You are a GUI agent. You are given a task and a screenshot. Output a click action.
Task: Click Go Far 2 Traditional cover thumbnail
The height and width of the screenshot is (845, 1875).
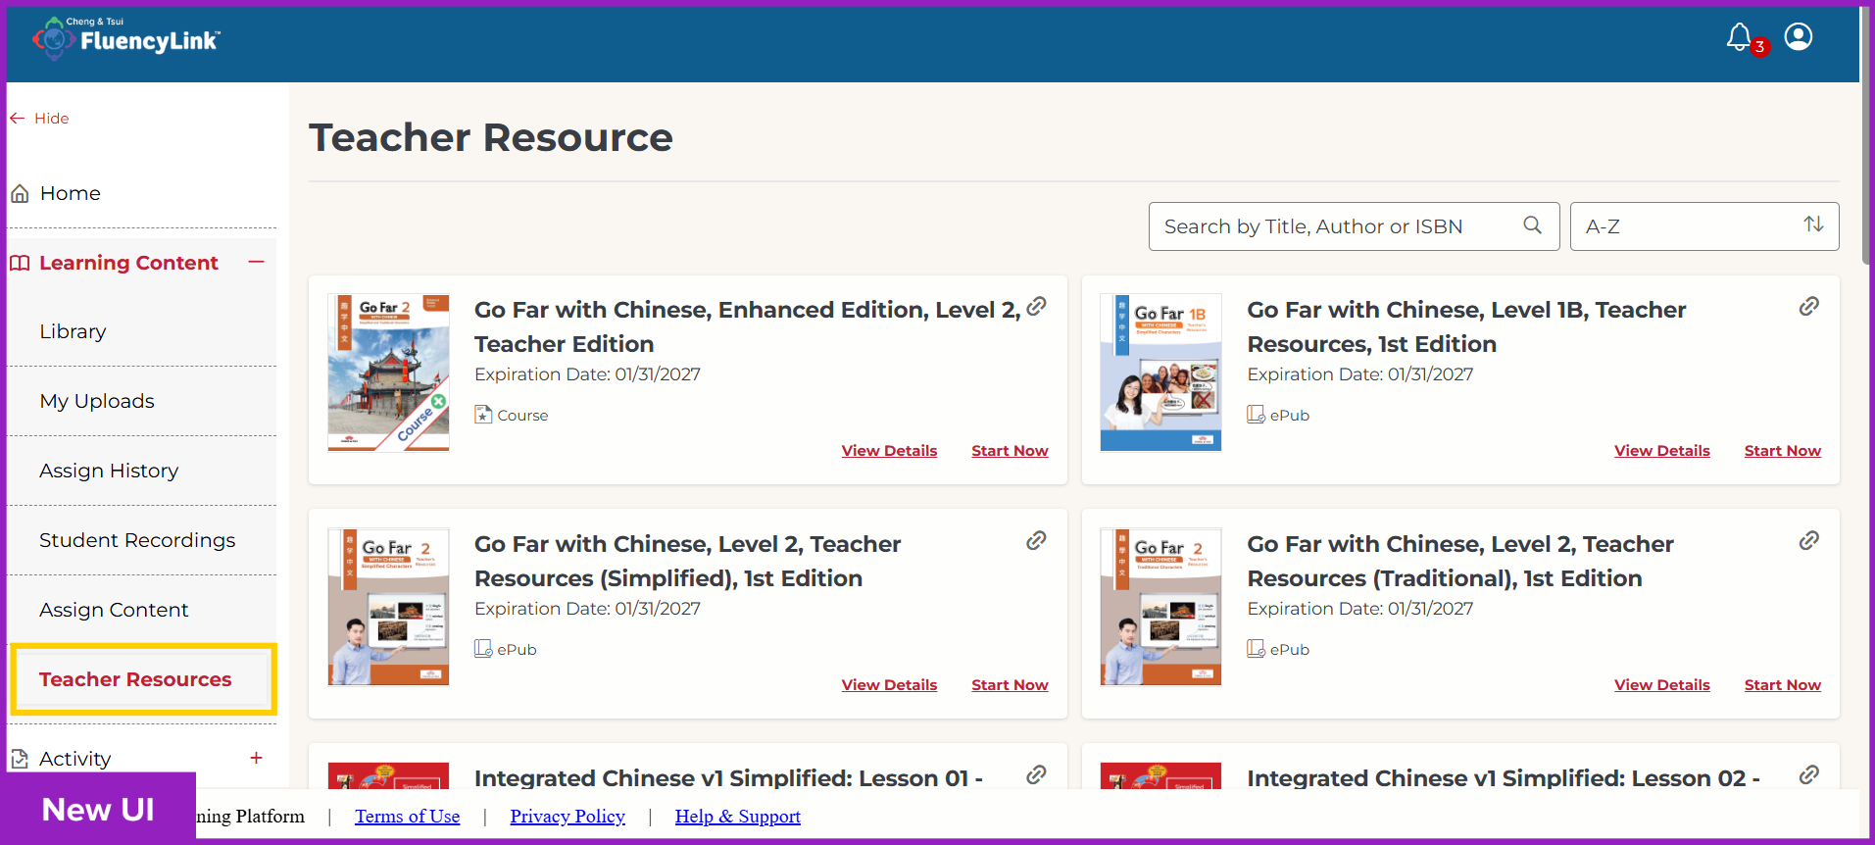[1160, 607]
